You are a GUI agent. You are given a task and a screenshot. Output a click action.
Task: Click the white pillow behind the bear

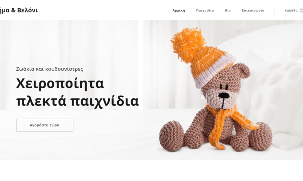(x=278, y=77)
